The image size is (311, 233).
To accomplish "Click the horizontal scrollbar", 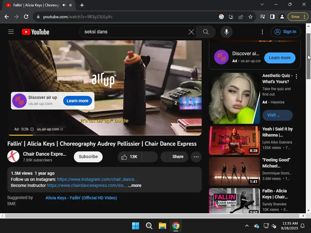I will tap(152, 216).
